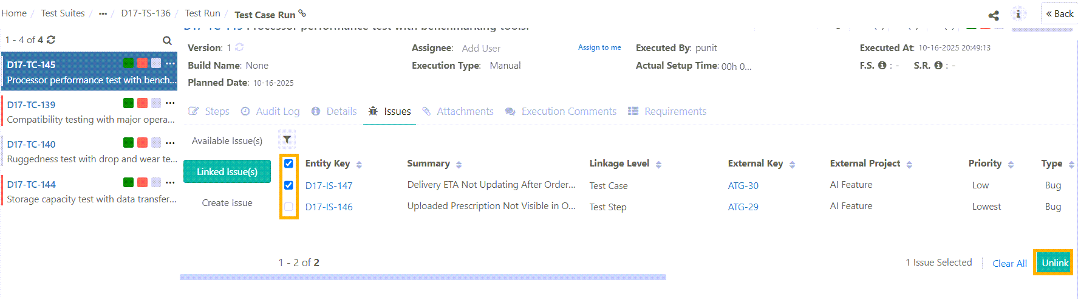Click the share icon in the top bar
The image size is (1078, 299).
tap(994, 15)
